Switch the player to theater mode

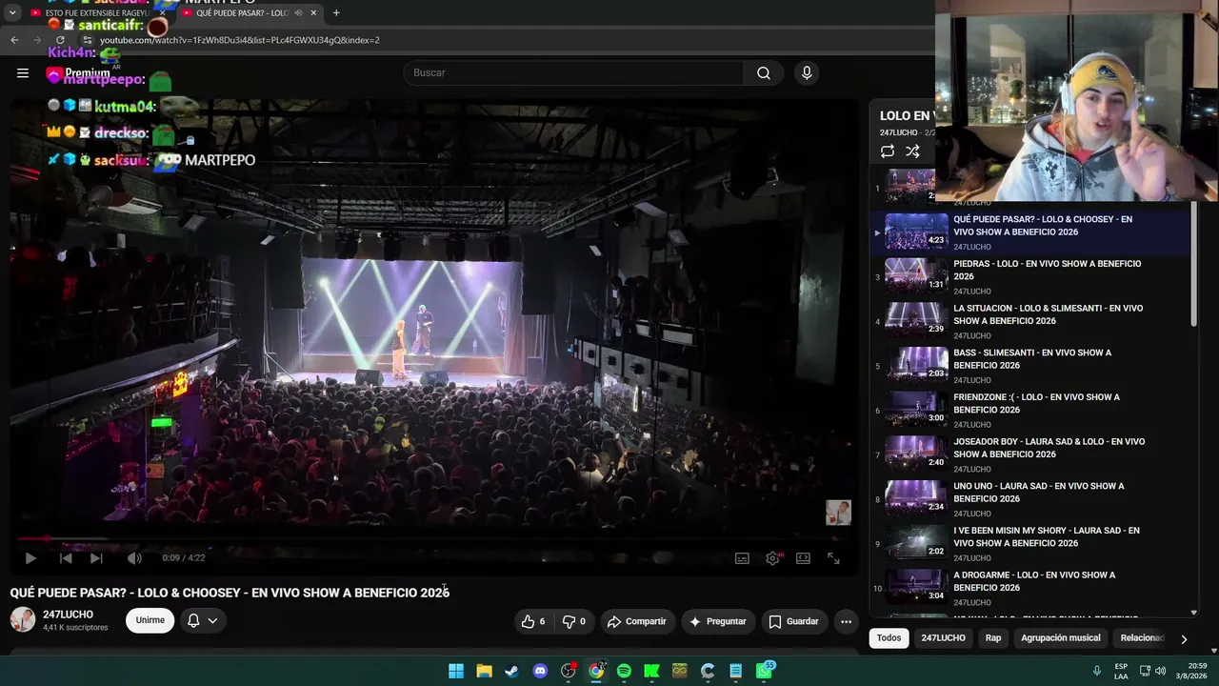pos(803,558)
